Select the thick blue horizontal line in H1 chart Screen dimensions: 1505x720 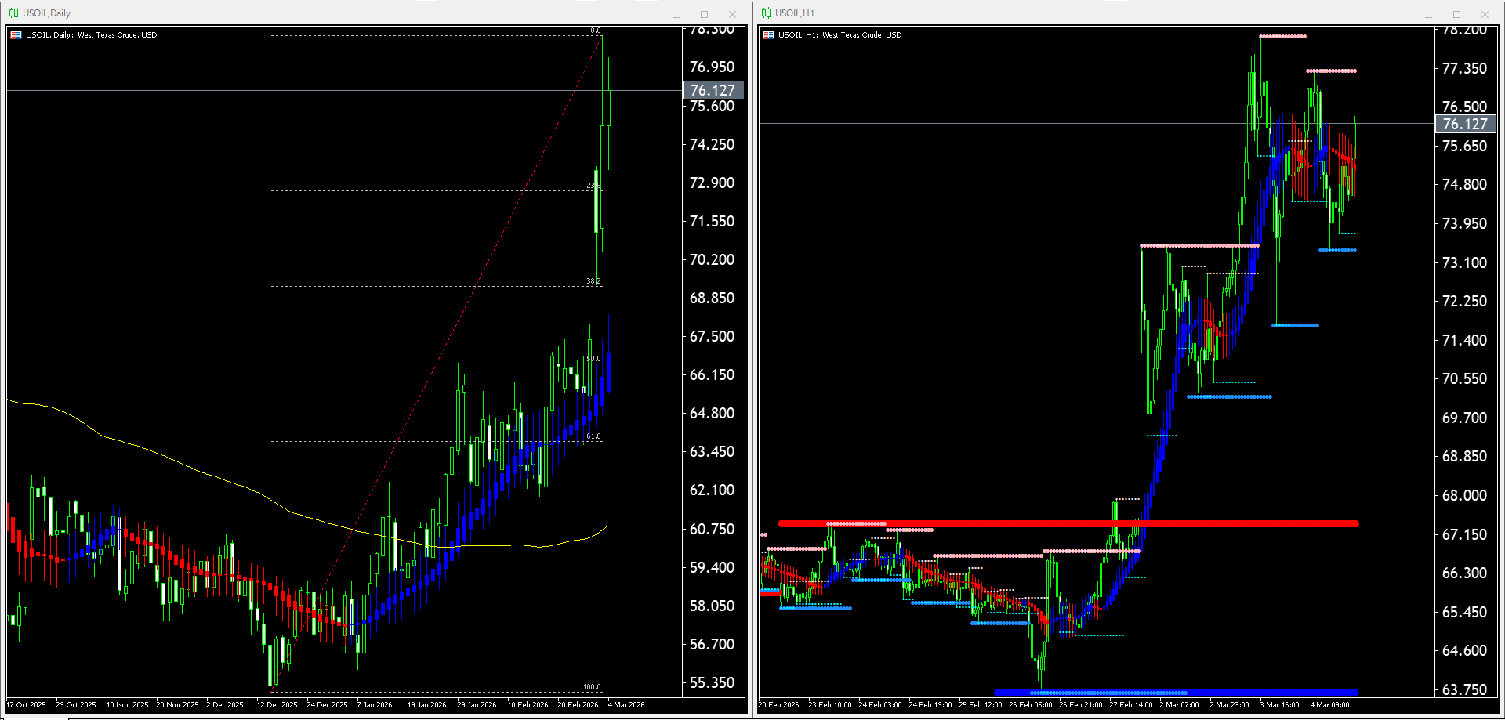[x=1176, y=693]
